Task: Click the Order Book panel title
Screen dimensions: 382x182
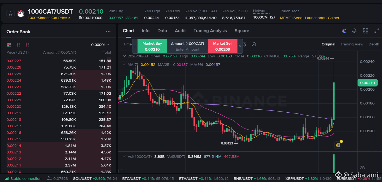Action: 18,32
